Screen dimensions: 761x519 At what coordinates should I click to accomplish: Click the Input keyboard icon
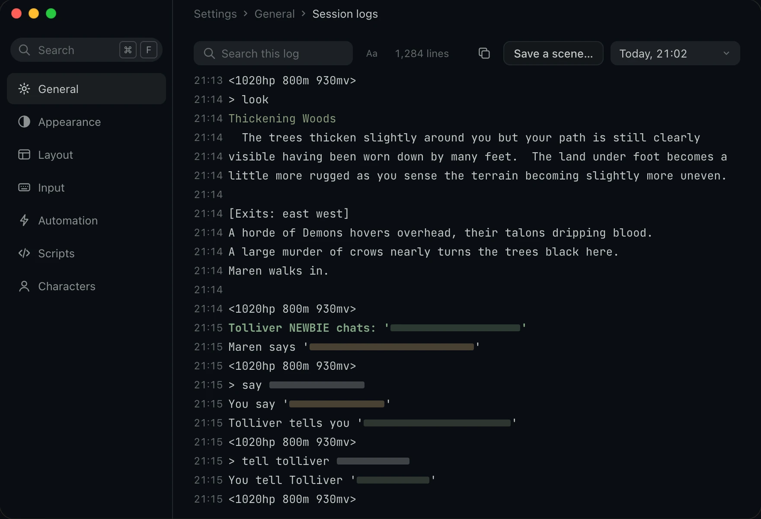24,188
